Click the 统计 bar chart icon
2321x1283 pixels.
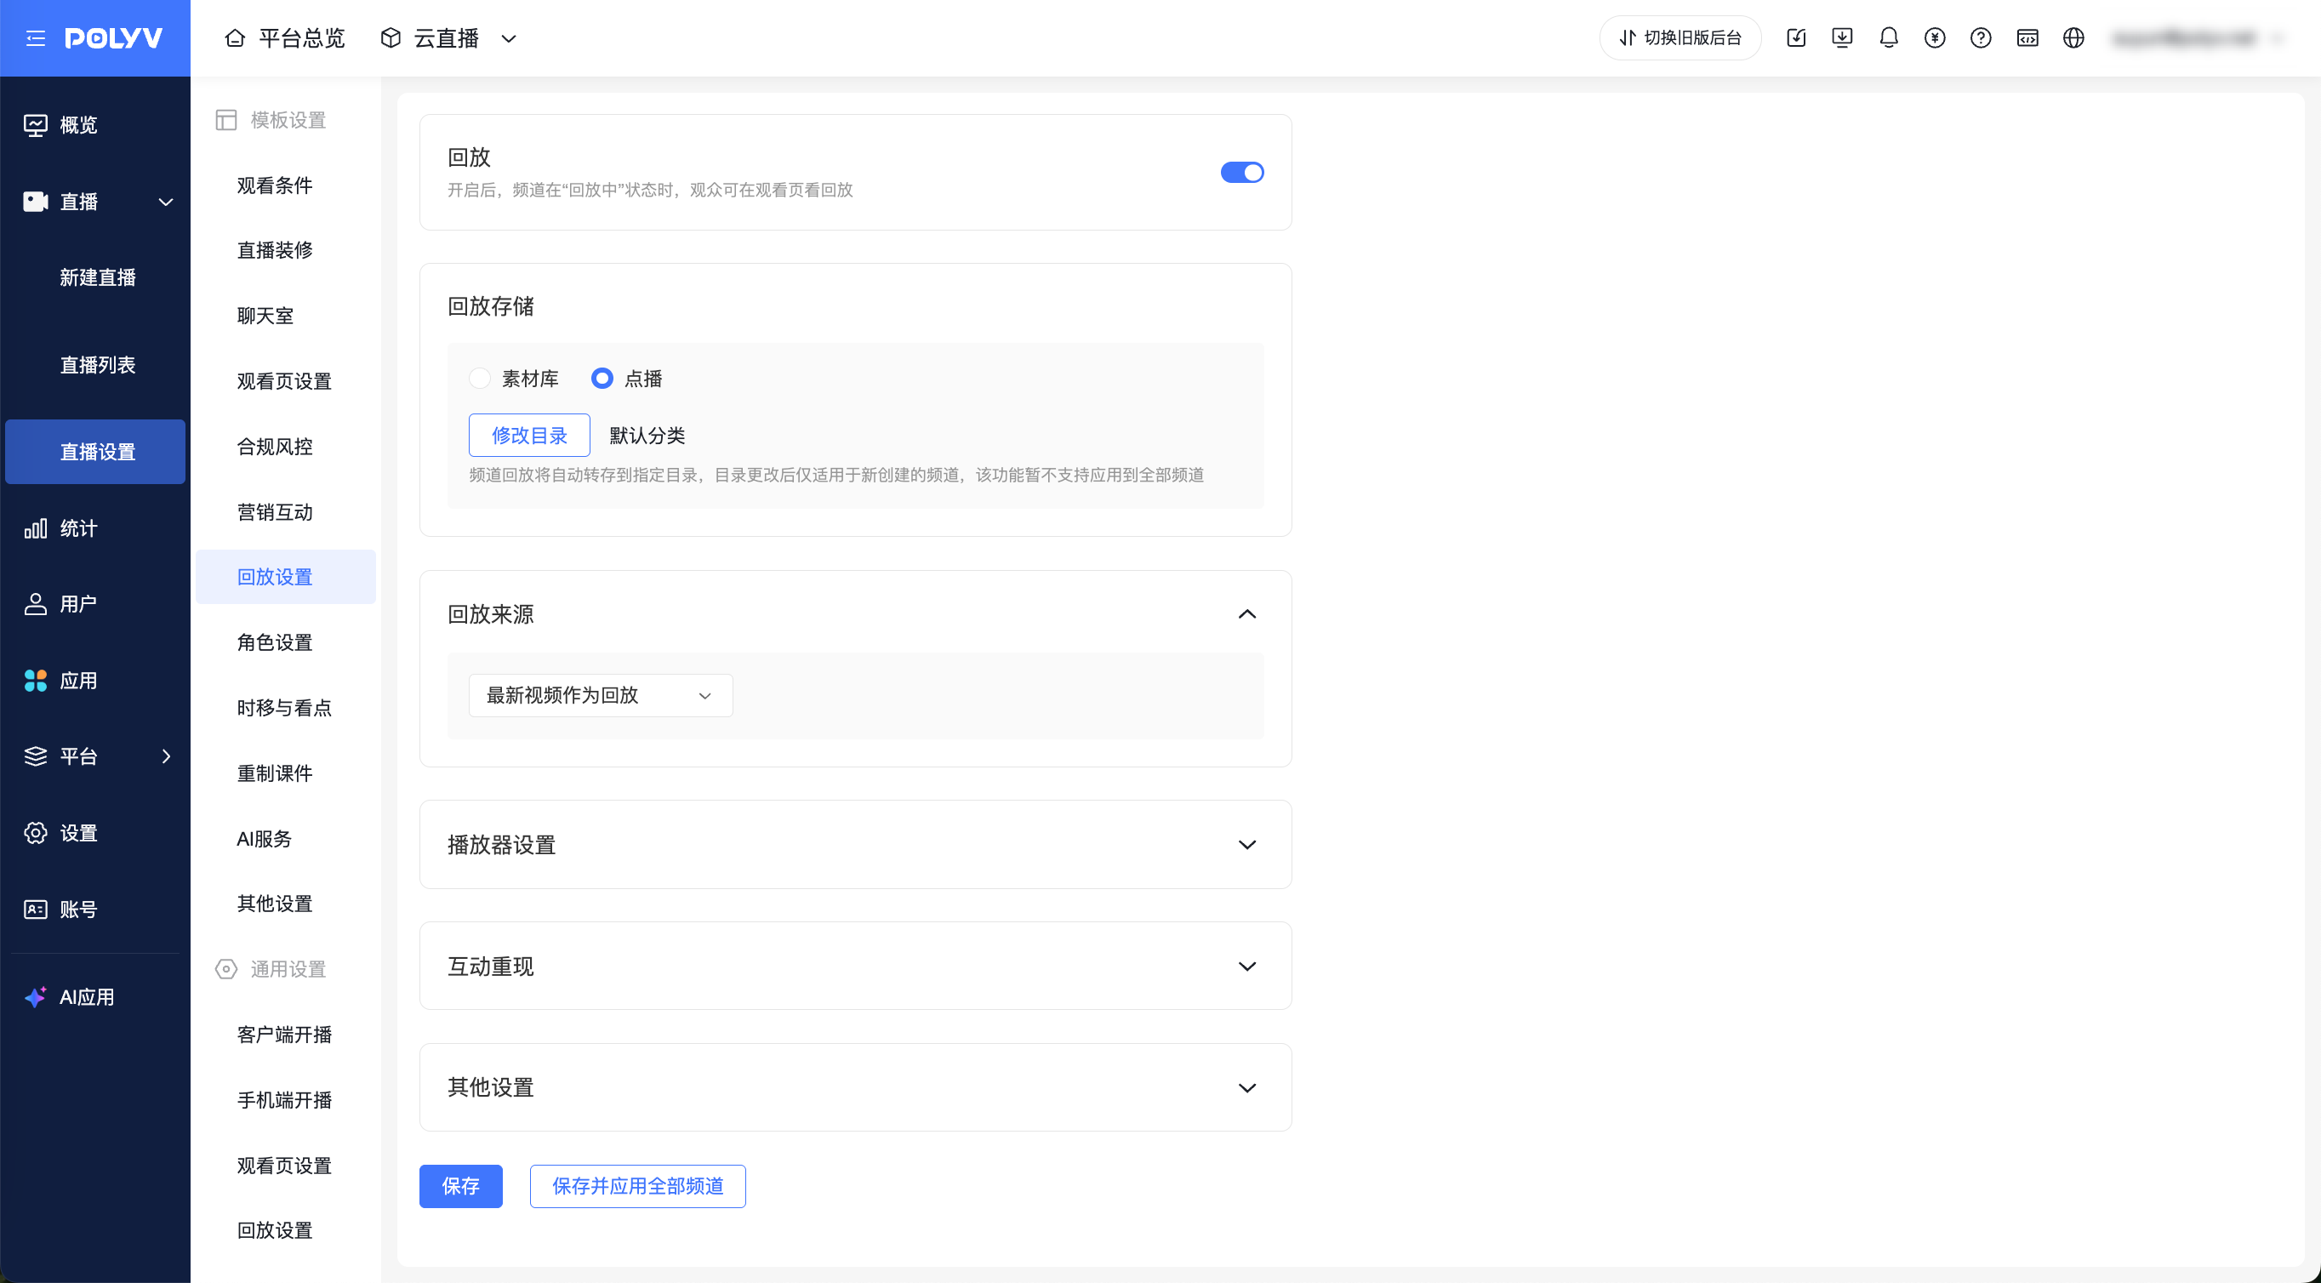(35, 528)
